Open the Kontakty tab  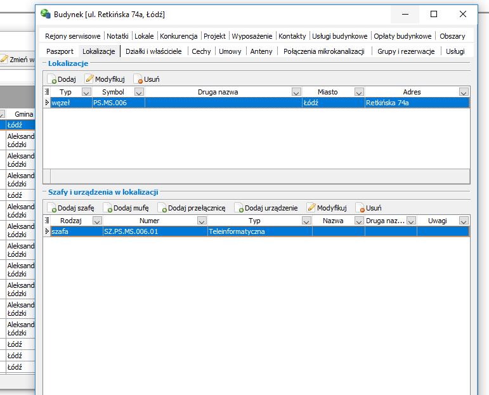(x=292, y=36)
